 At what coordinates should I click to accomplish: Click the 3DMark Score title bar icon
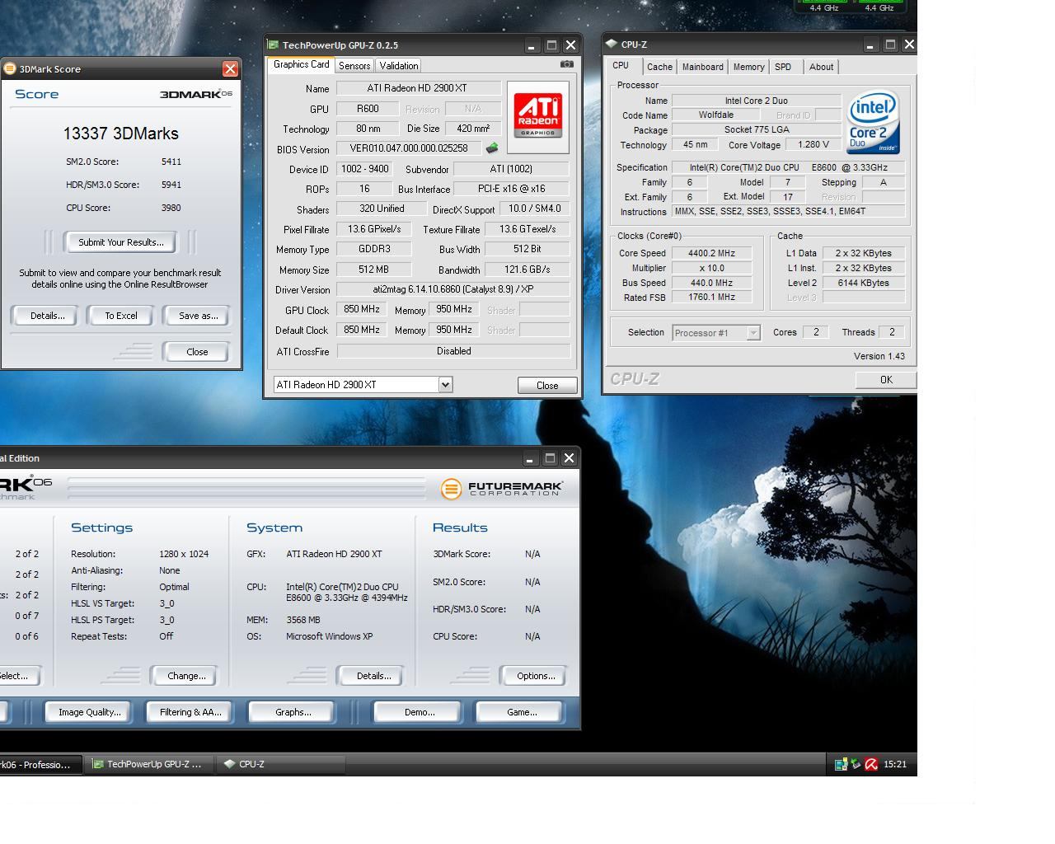coord(10,68)
